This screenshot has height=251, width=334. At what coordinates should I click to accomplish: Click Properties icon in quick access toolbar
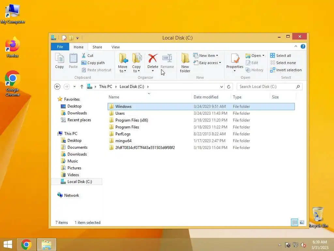coord(64,38)
